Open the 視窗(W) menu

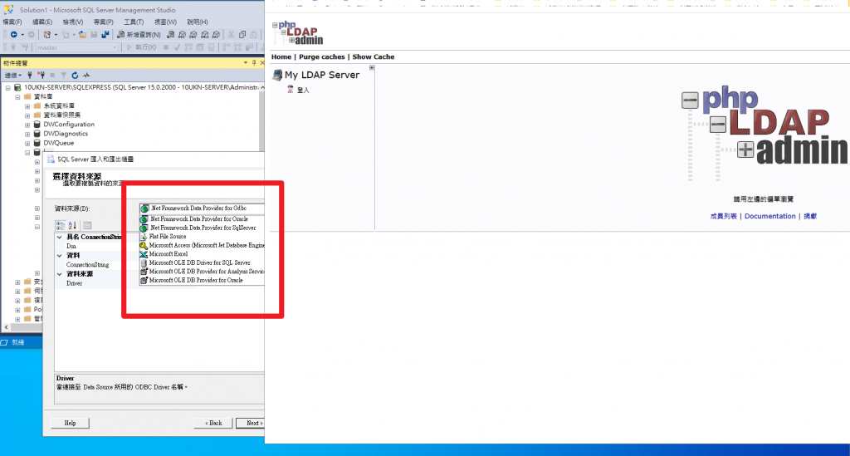pos(165,22)
